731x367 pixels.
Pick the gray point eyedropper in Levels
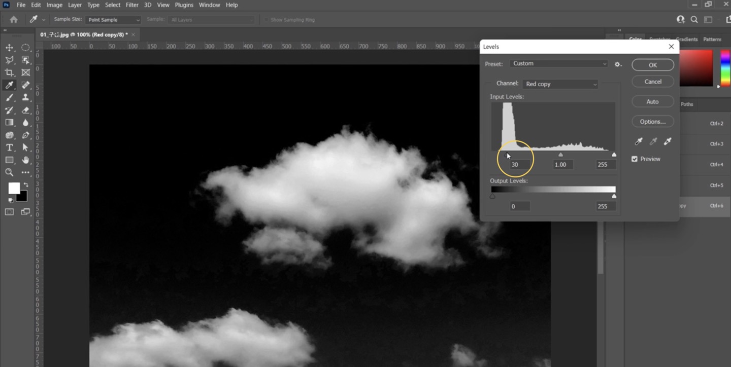pos(653,142)
